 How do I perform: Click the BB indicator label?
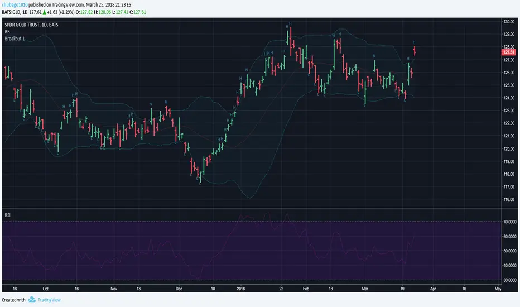coord(7,32)
